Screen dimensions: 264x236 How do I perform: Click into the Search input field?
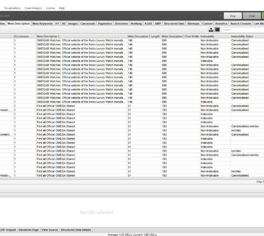(x=243, y=30)
